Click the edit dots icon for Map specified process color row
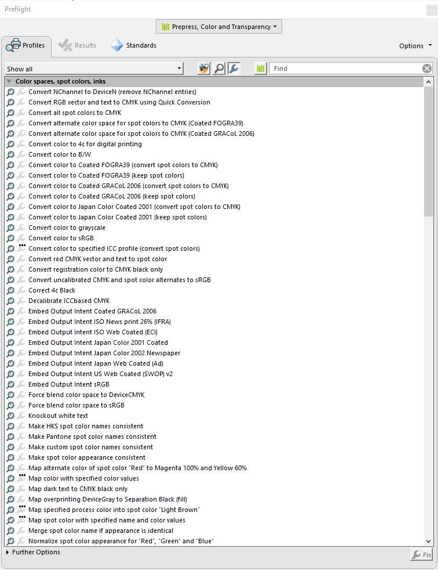 (22, 507)
